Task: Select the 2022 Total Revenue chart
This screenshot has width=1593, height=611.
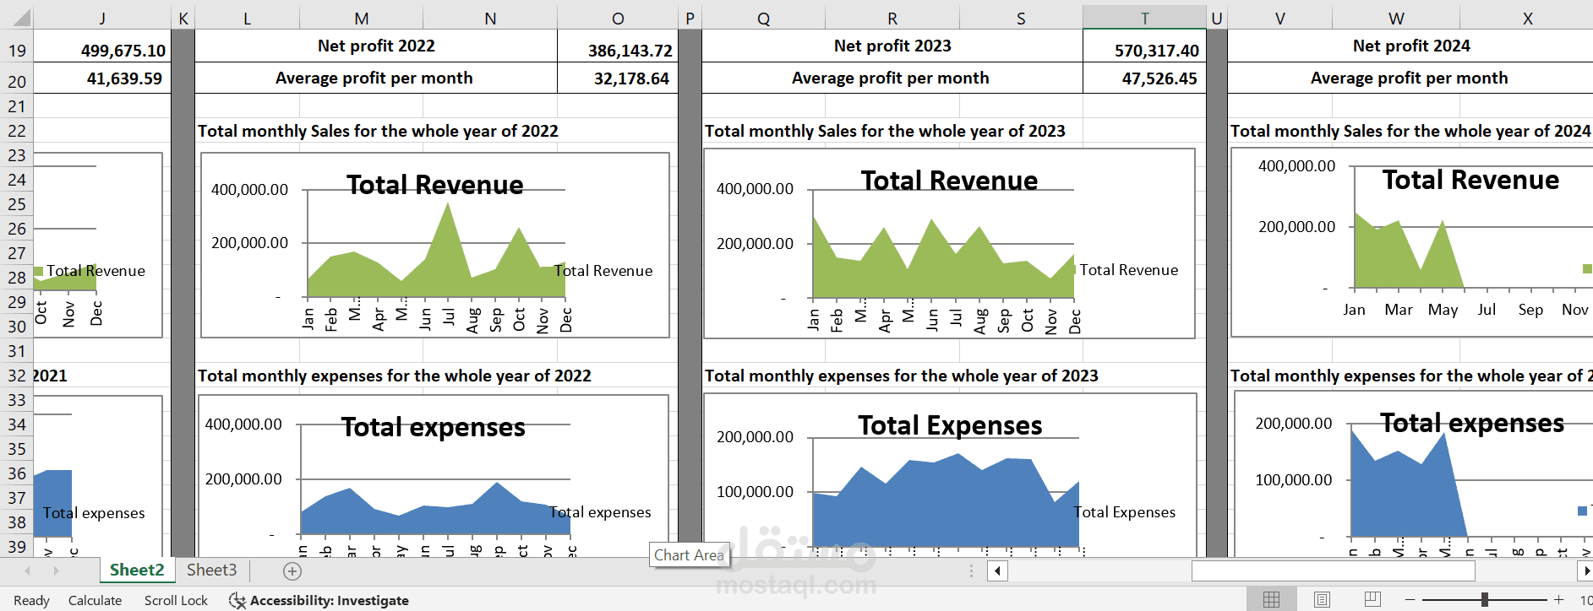Action: pos(435,244)
